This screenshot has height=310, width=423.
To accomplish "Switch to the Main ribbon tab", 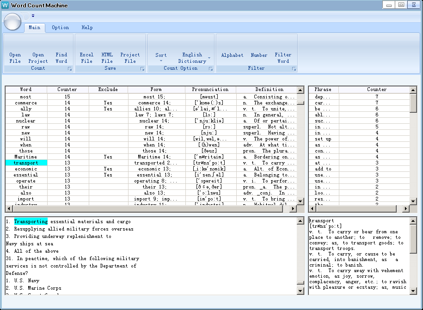I will (35, 28).
